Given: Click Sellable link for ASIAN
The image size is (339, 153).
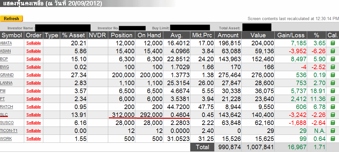Looking at the screenshot, I should 33,51.
